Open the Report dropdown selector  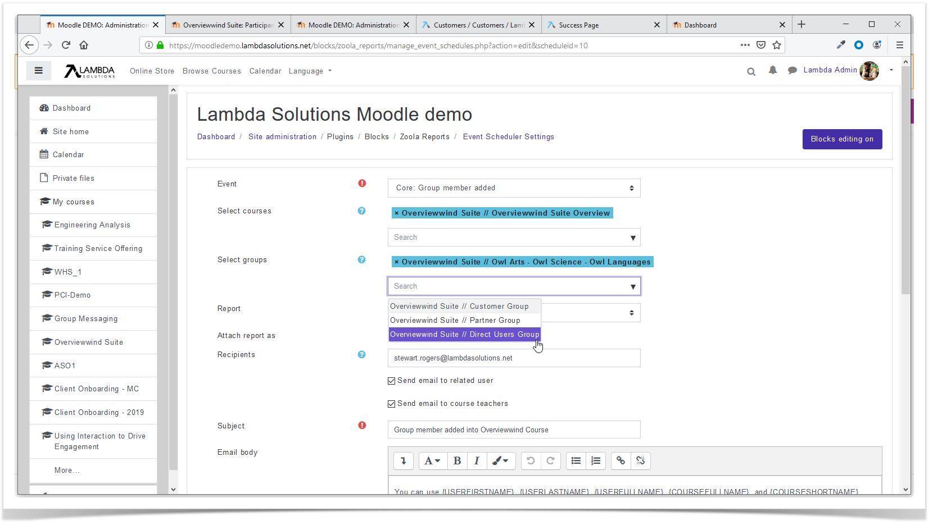[591, 313]
